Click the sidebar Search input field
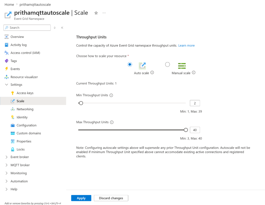The image size is (265, 205). pos(27,28)
